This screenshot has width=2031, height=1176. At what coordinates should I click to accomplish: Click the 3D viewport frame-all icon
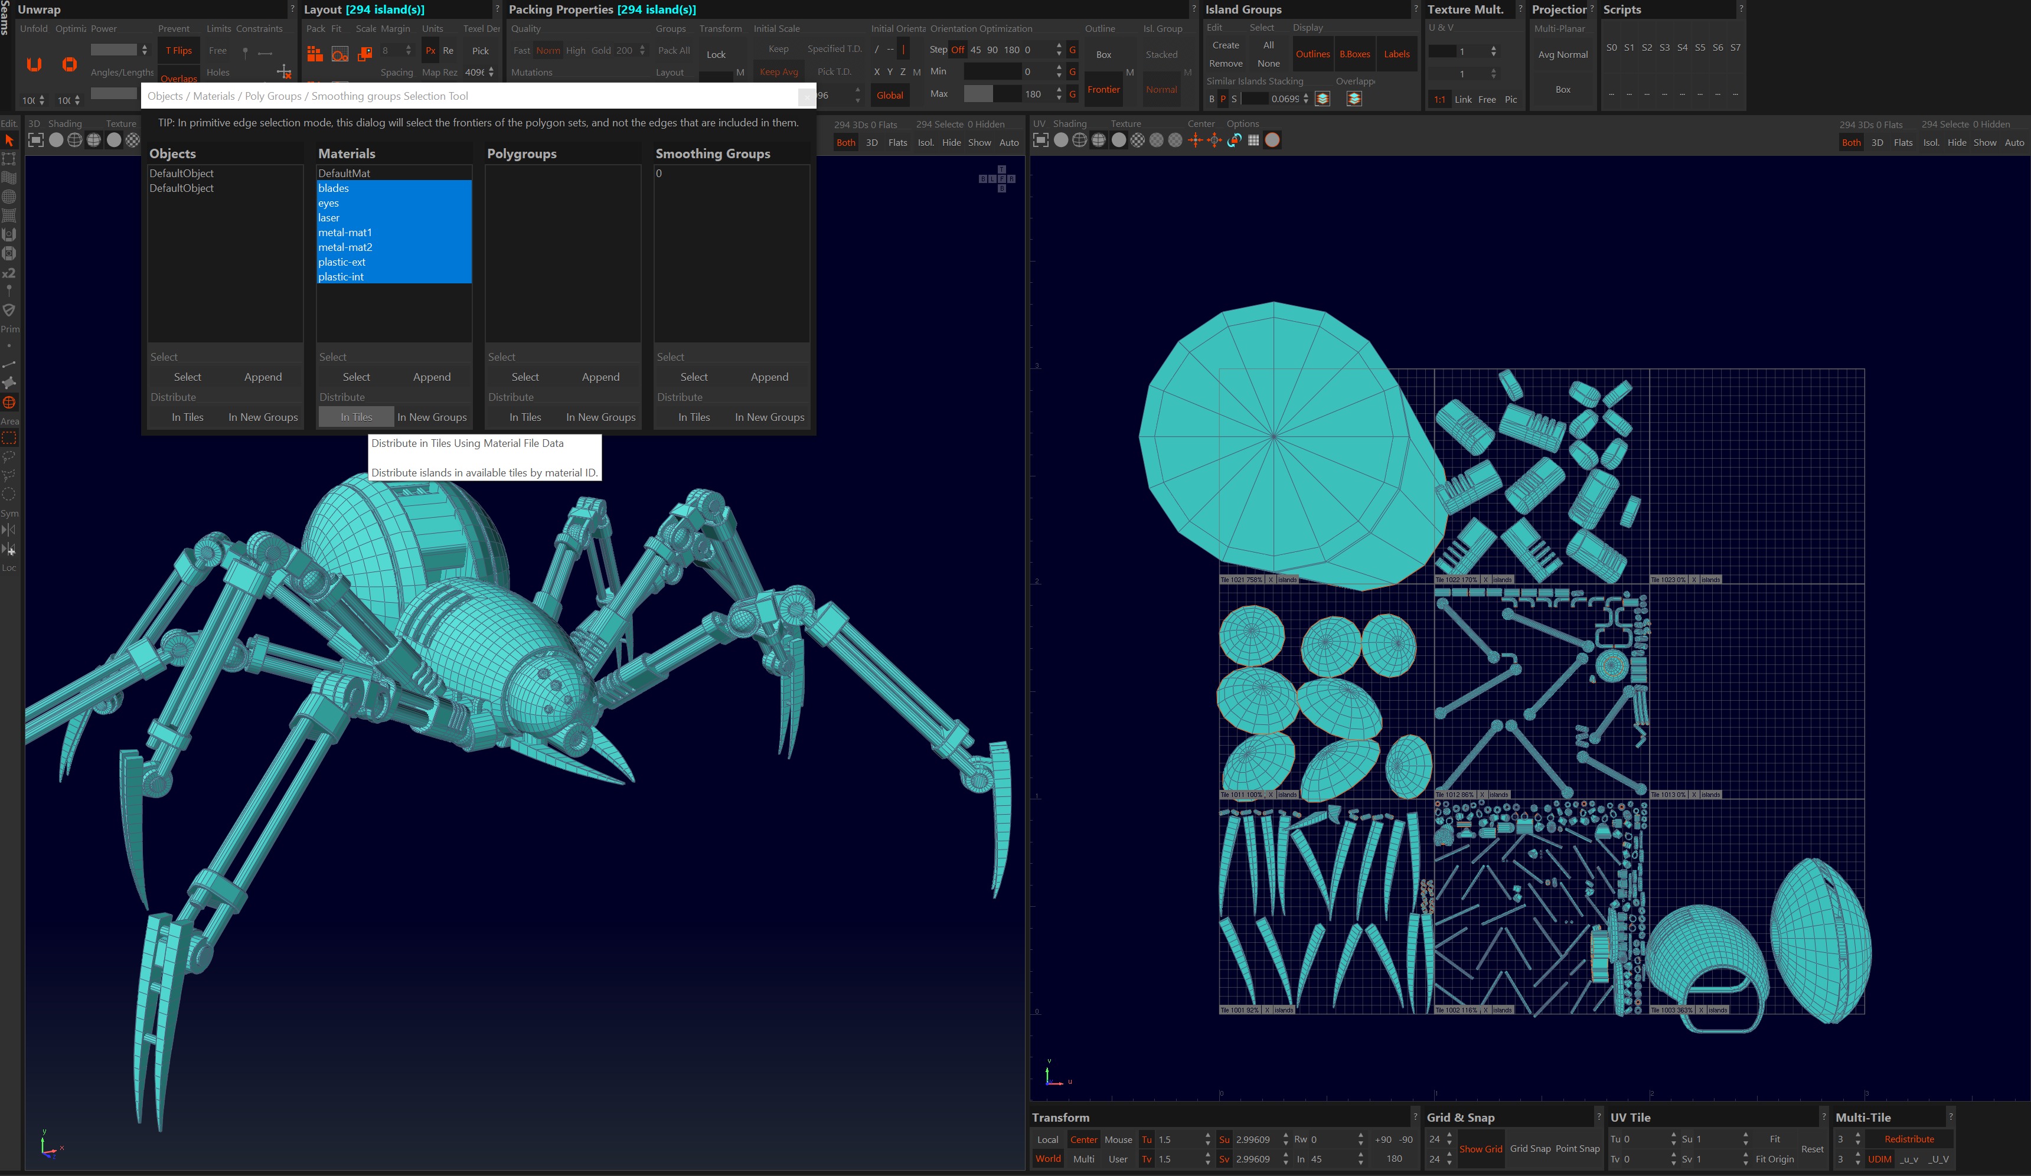coord(36,141)
